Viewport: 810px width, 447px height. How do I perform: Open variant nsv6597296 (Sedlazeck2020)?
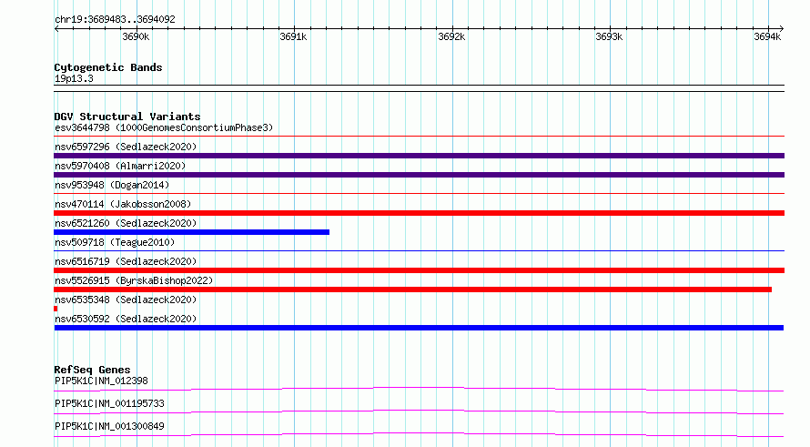click(126, 147)
